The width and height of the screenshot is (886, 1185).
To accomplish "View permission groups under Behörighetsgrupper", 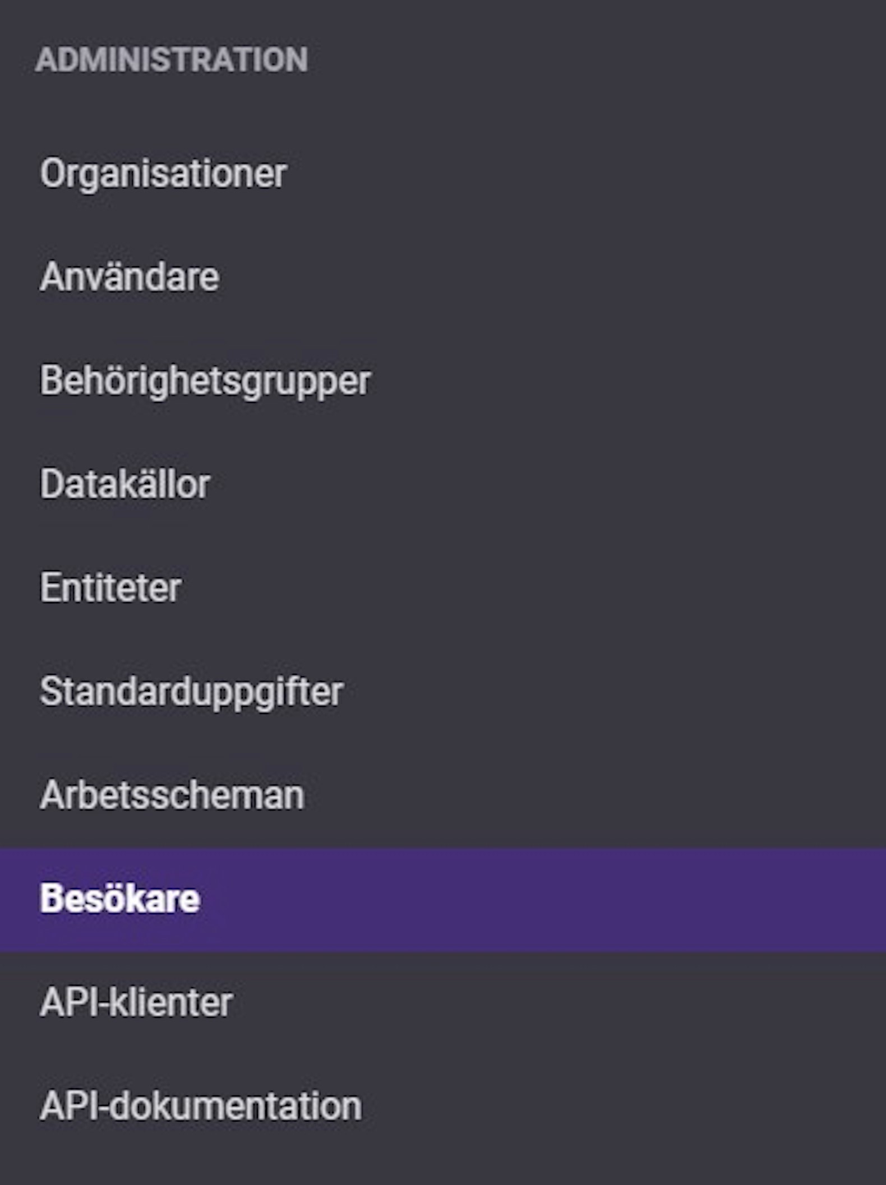I will point(443,381).
